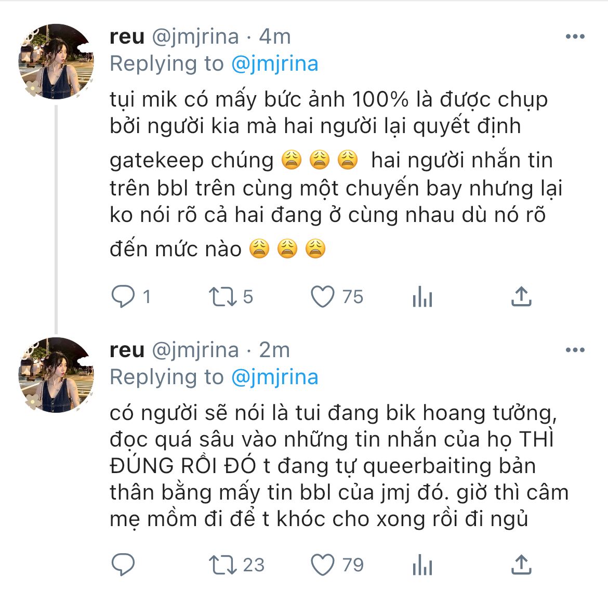Reply to the second tweet posted 2m ago
Viewport: 608px width, 589px height.
pos(124,565)
